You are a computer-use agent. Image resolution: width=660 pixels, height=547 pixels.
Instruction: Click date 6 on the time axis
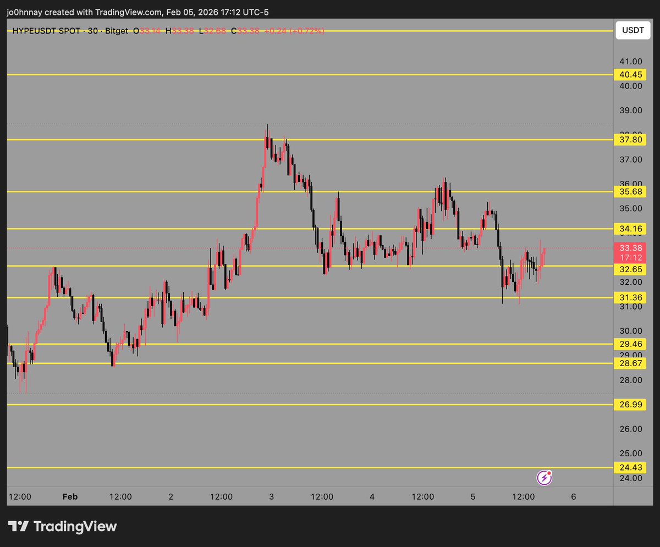pyautogui.click(x=574, y=496)
